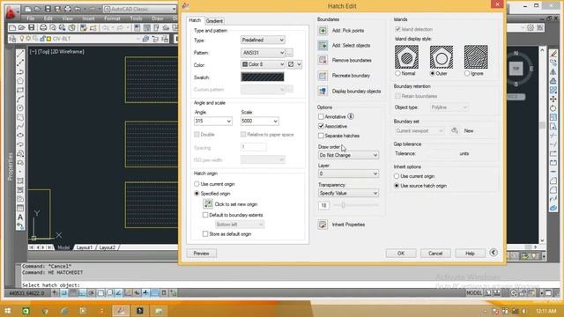Viewport: 564px width, 317px height.
Task: Open the Layout2 tab
Action: pyautogui.click(x=108, y=247)
